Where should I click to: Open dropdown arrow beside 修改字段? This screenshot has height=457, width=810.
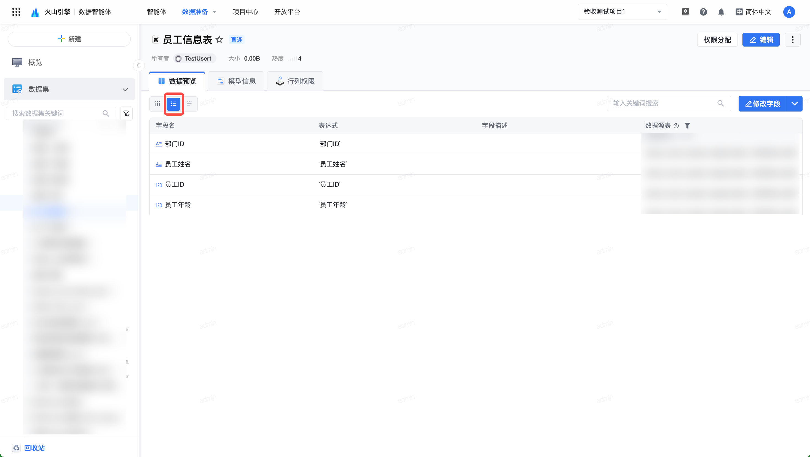794,104
